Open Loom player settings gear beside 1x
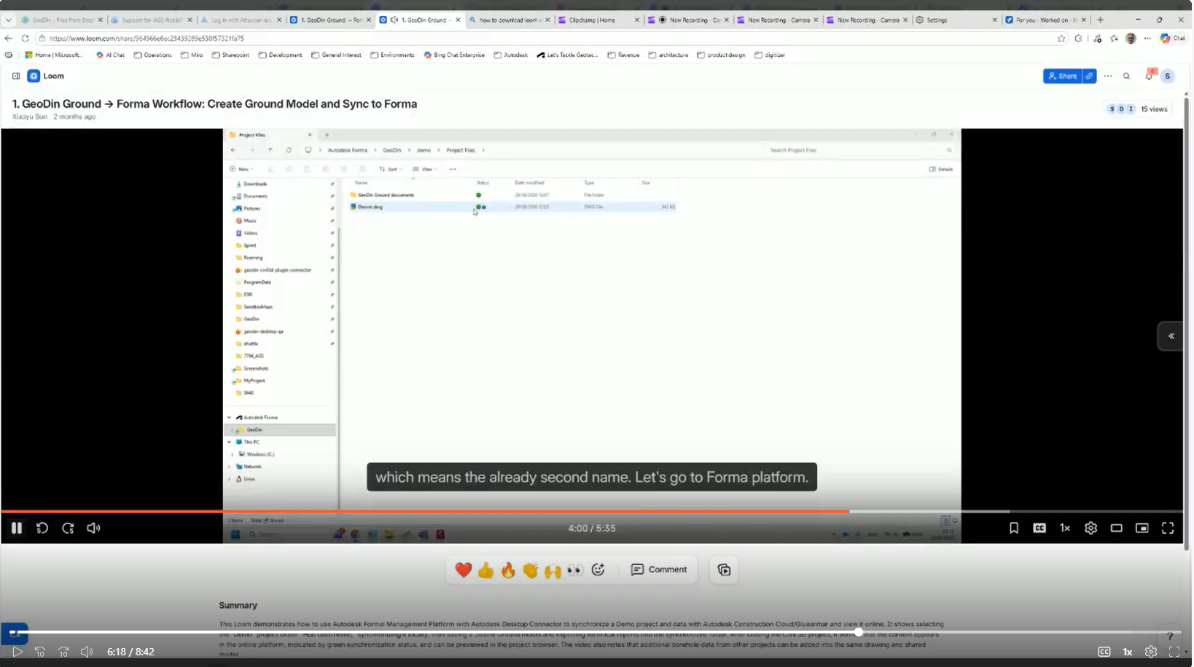Viewport: 1194px width, 667px height. pos(1090,528)
